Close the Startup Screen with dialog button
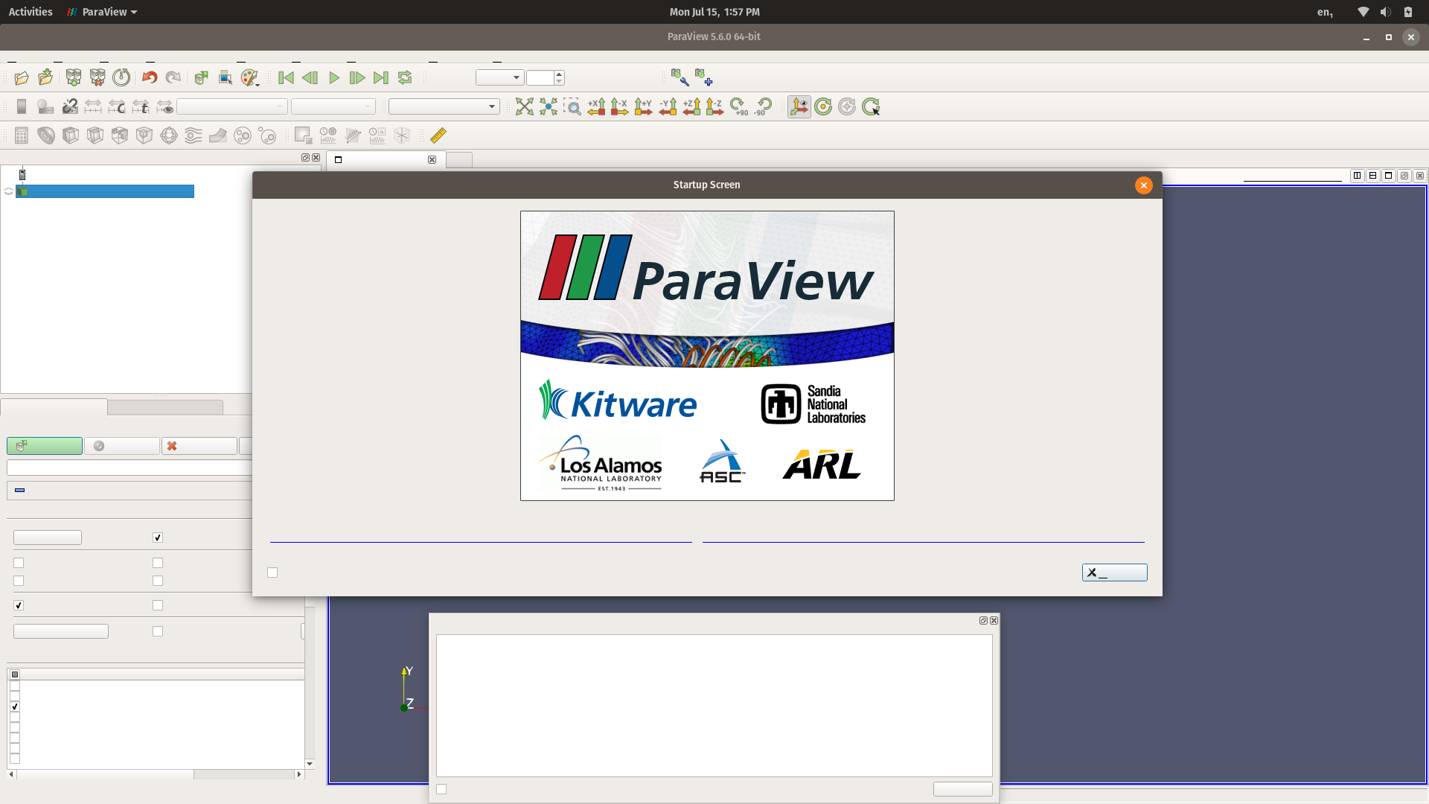1429x804 pixels. click(1114, 572)
